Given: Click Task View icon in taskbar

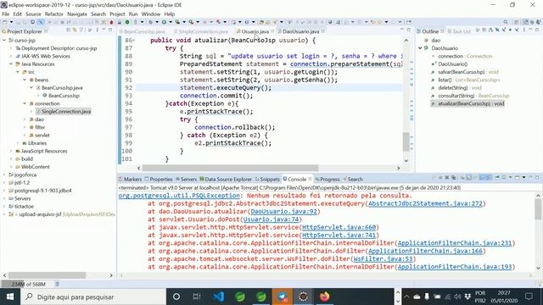Looking at the screenshot, I should tap(197, 297).
